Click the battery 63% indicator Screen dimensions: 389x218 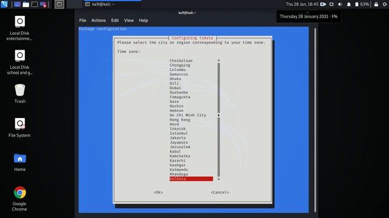(x=362, y=4)
